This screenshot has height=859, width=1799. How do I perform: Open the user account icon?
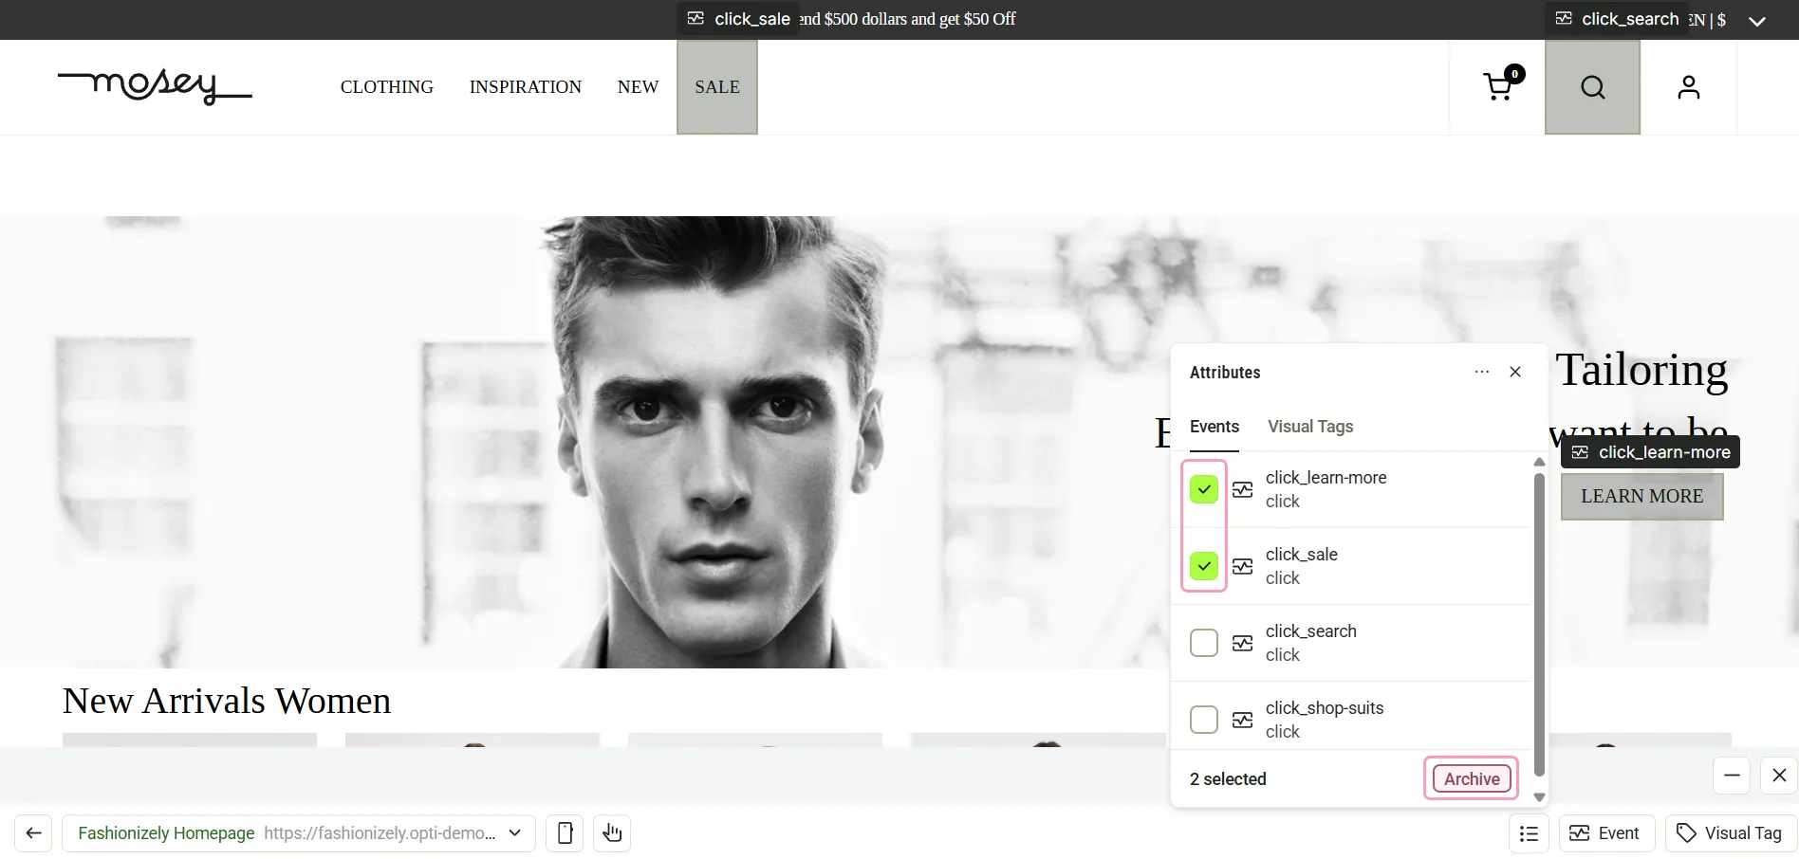pyautogui.click(x=1689, y=87)
